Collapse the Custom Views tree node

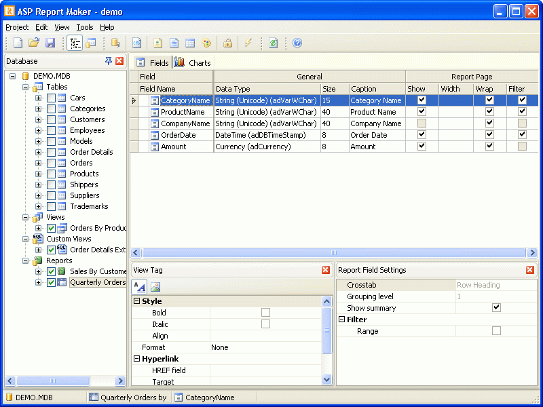coord(25,239)
